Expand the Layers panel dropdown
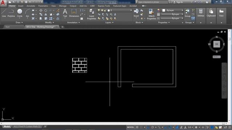This screenshot has height=130, width=232. (109, 22)
